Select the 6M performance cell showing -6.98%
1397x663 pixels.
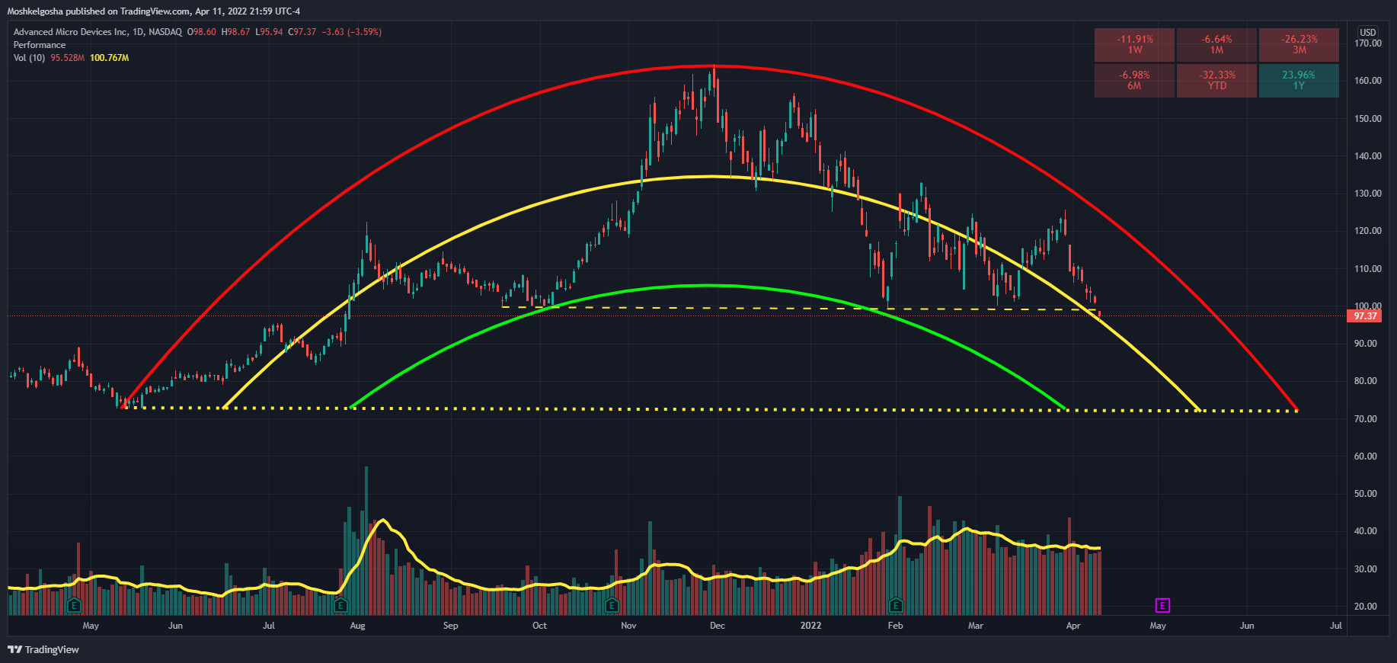(x=1135, y=81)
